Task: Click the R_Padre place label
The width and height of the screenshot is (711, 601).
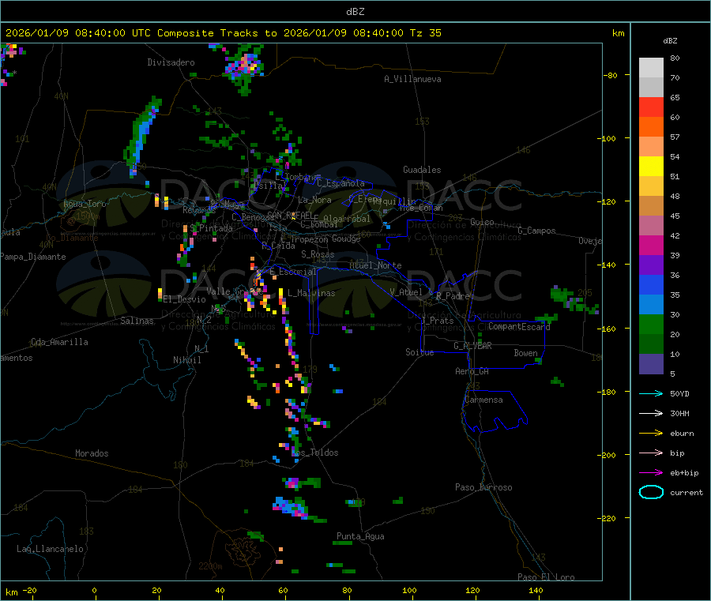Action: click(453, 296)
